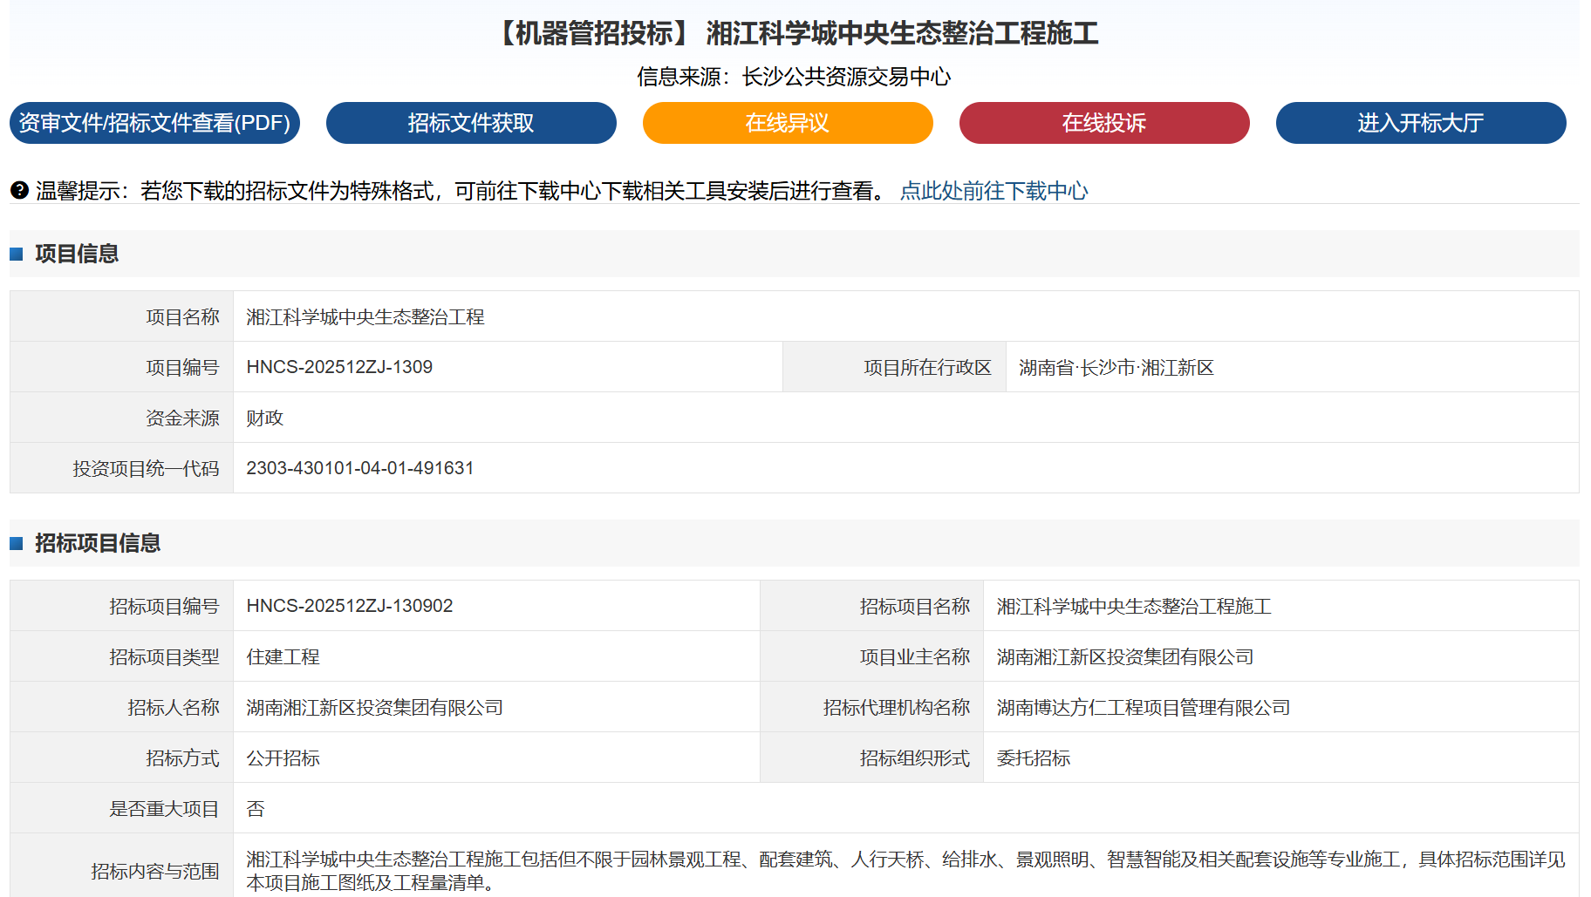1591x897 pixels.
Task: Click region value 湖南省·长沙市·湘江新区
Action: tap(1116, 367)
